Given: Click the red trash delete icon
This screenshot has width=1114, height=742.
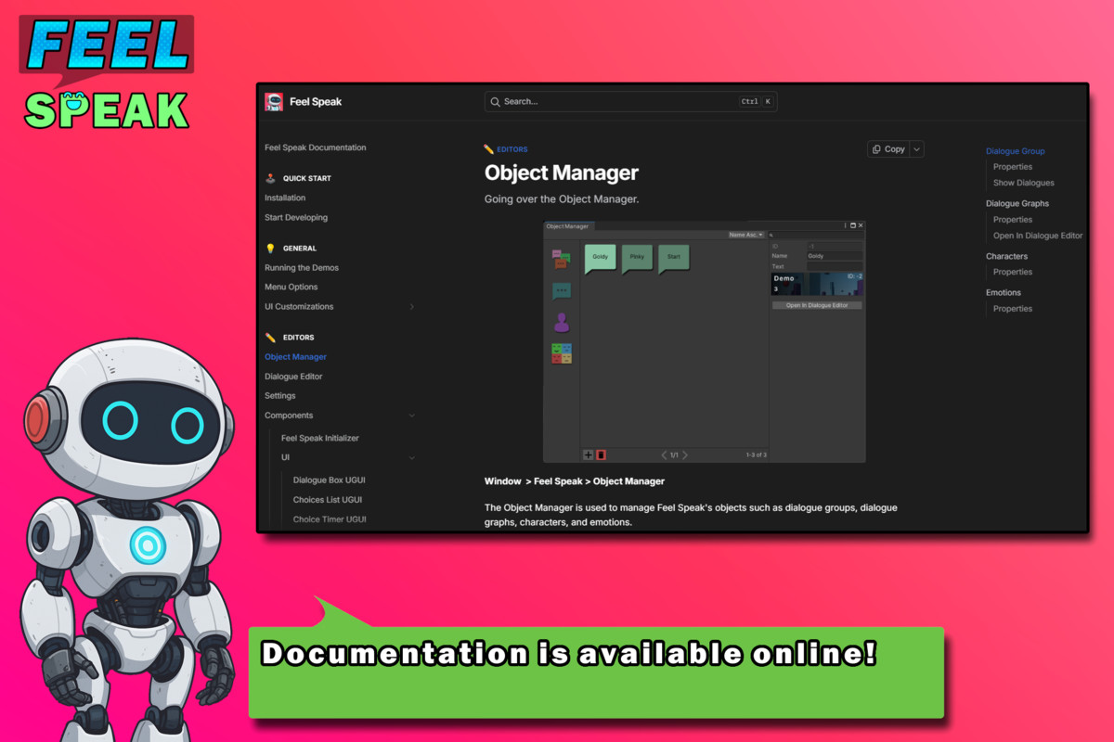Looking at the screenshot, I should coord(601,454).
